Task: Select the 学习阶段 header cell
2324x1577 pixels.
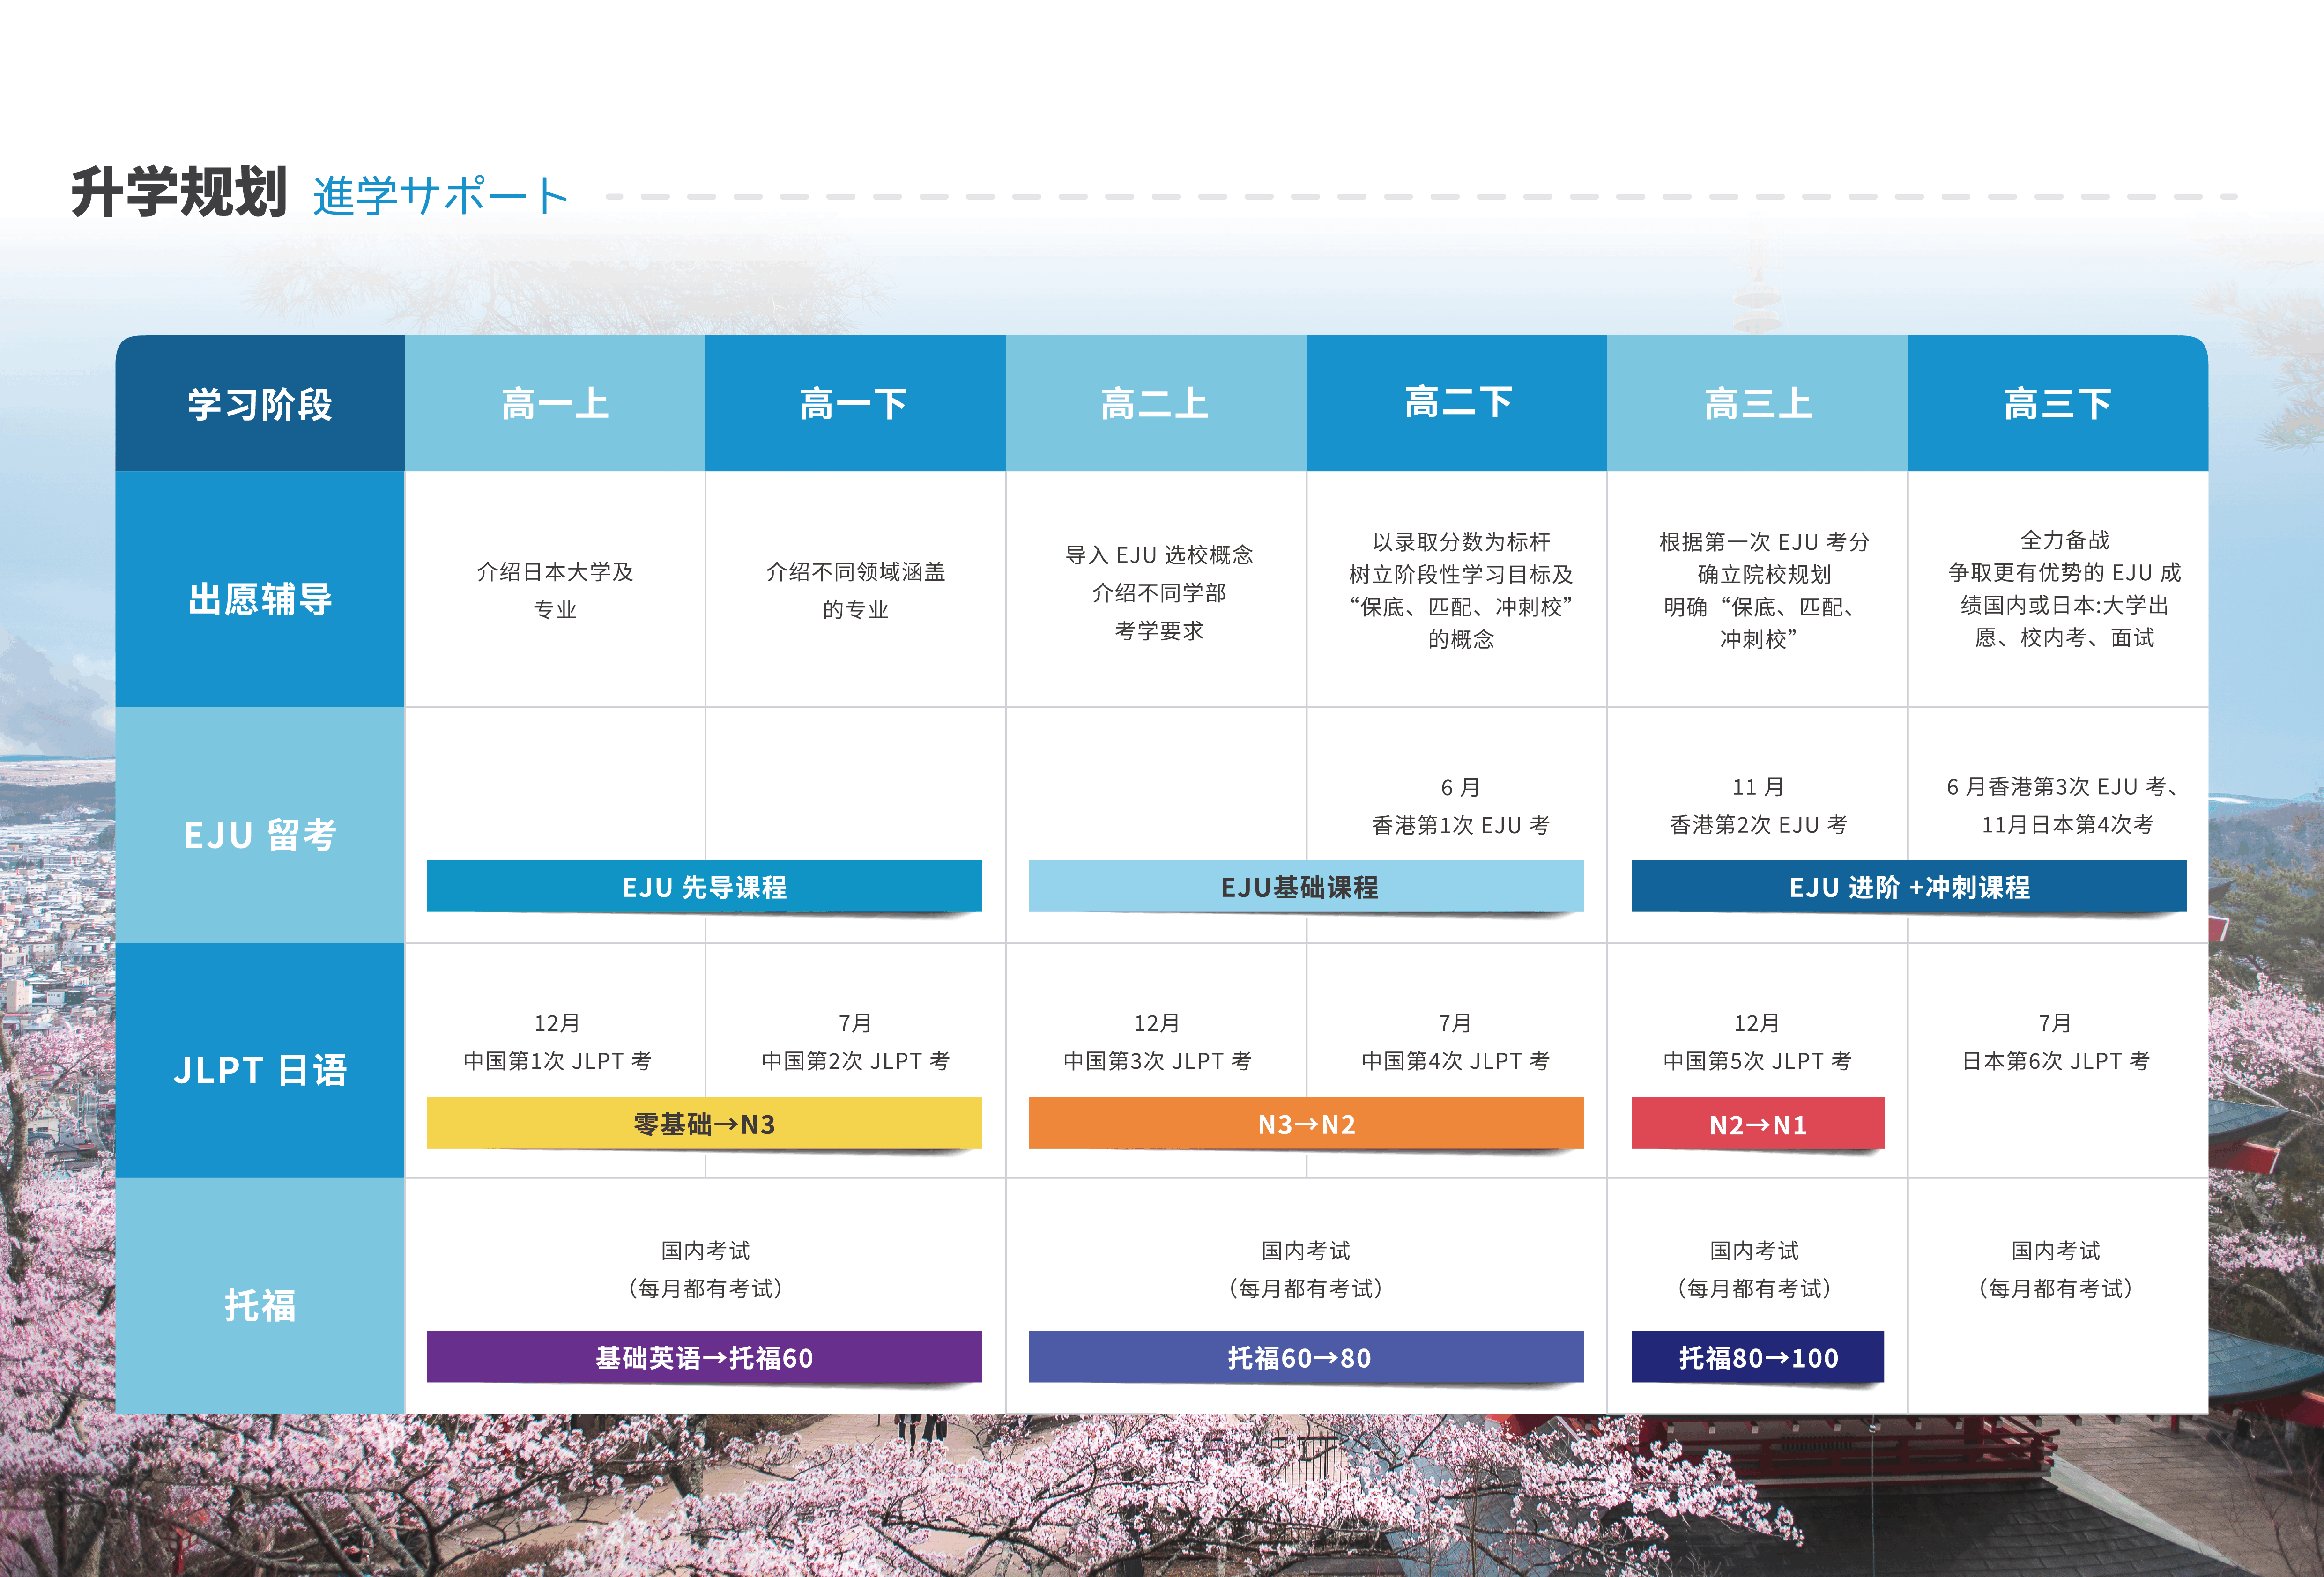Action: (x=258, y=405)
